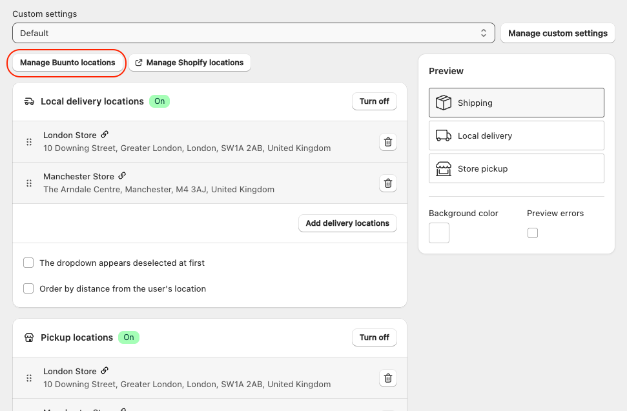Screen dimensions: 627x411
Task: Click Add delivery locations button
Action: (347, 223)
